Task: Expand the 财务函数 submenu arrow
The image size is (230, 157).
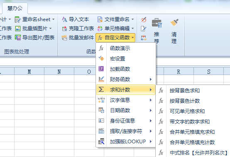Action: 151,79
